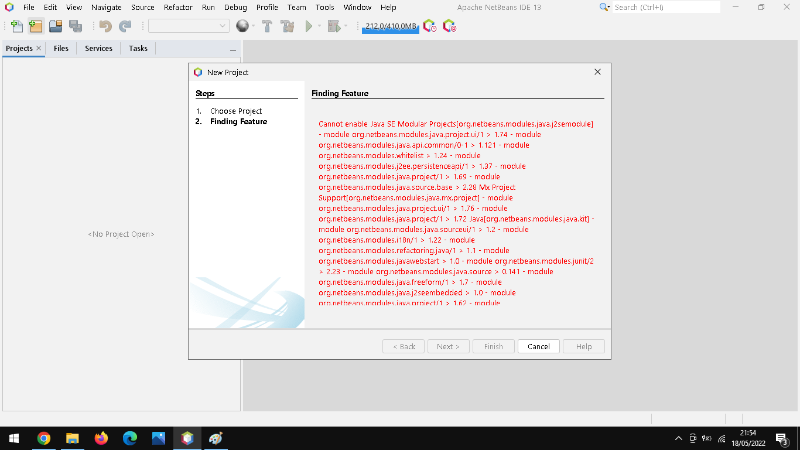Click the Undo toolbar icon
Viewport: 800px width, 450px height.
(x=105, y=26)
